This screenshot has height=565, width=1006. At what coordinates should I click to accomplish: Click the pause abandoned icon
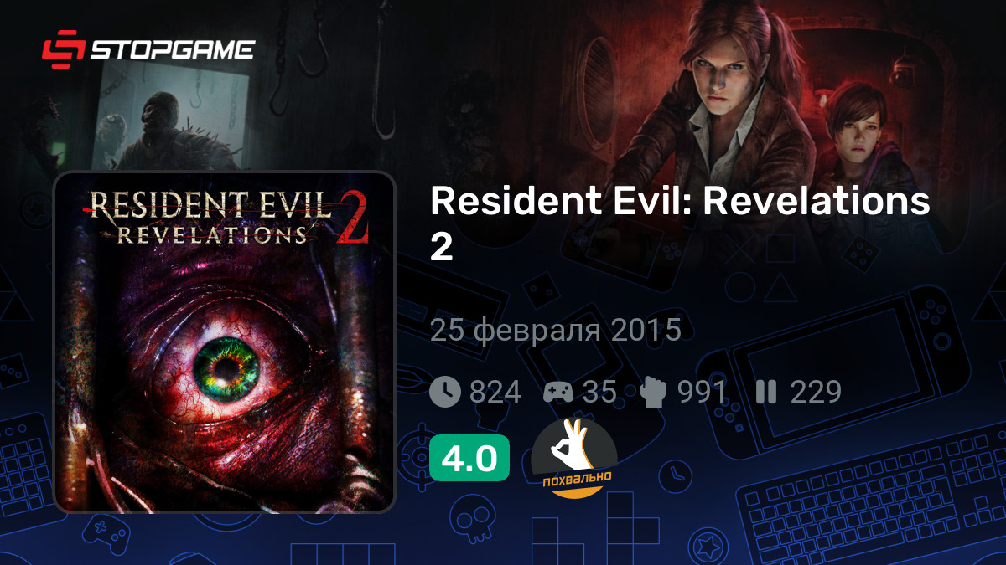(765, 392)
